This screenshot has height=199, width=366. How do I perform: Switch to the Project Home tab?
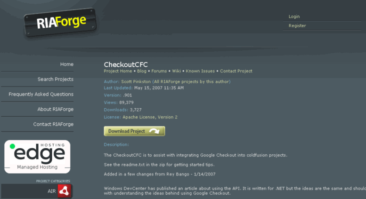(x=118, y=71)
